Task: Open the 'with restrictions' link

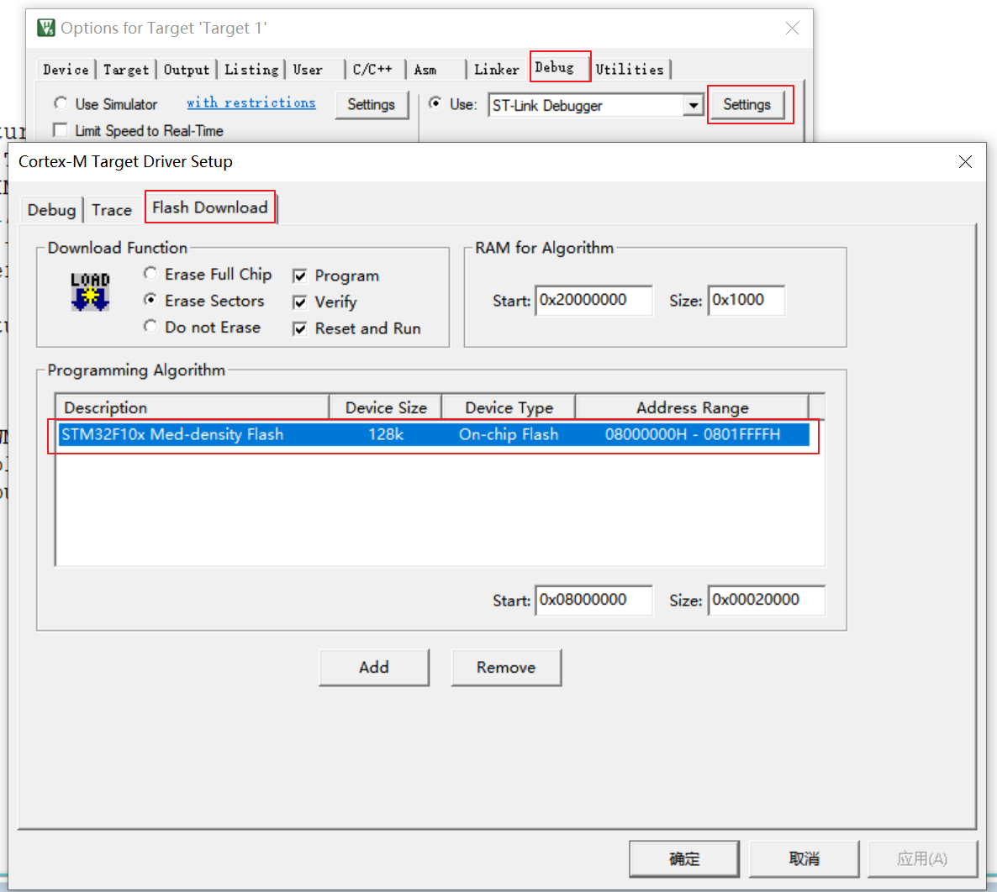Action: 251,102
